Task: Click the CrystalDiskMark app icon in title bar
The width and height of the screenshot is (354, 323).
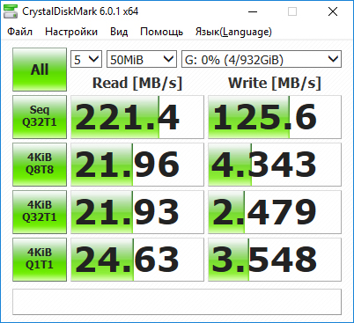Action: point(11,11)
